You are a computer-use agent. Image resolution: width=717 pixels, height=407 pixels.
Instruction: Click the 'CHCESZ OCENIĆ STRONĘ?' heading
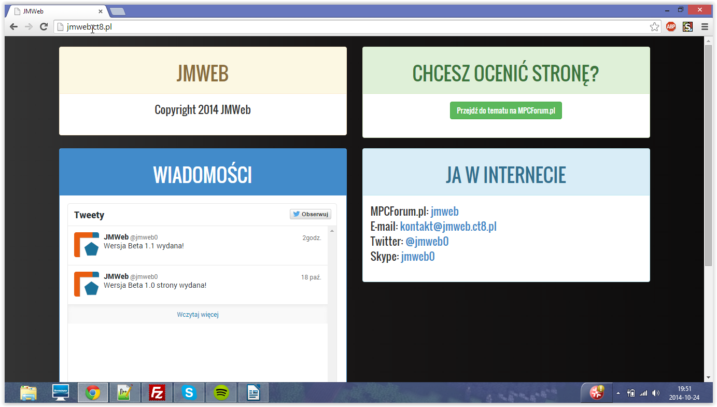click(x=506, y=73)
